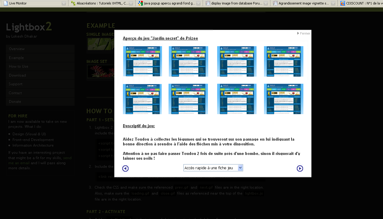Open 'Accès rapide à une fiche jeu' dropdown
The width and height of the screenshot is (383, 219).
click(213, 168)
